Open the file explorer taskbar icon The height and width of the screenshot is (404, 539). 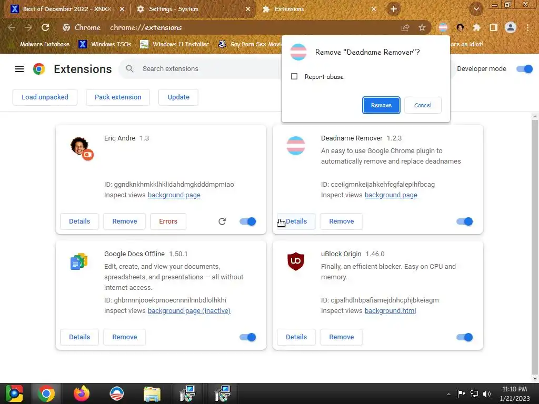(x=152, y=394)
